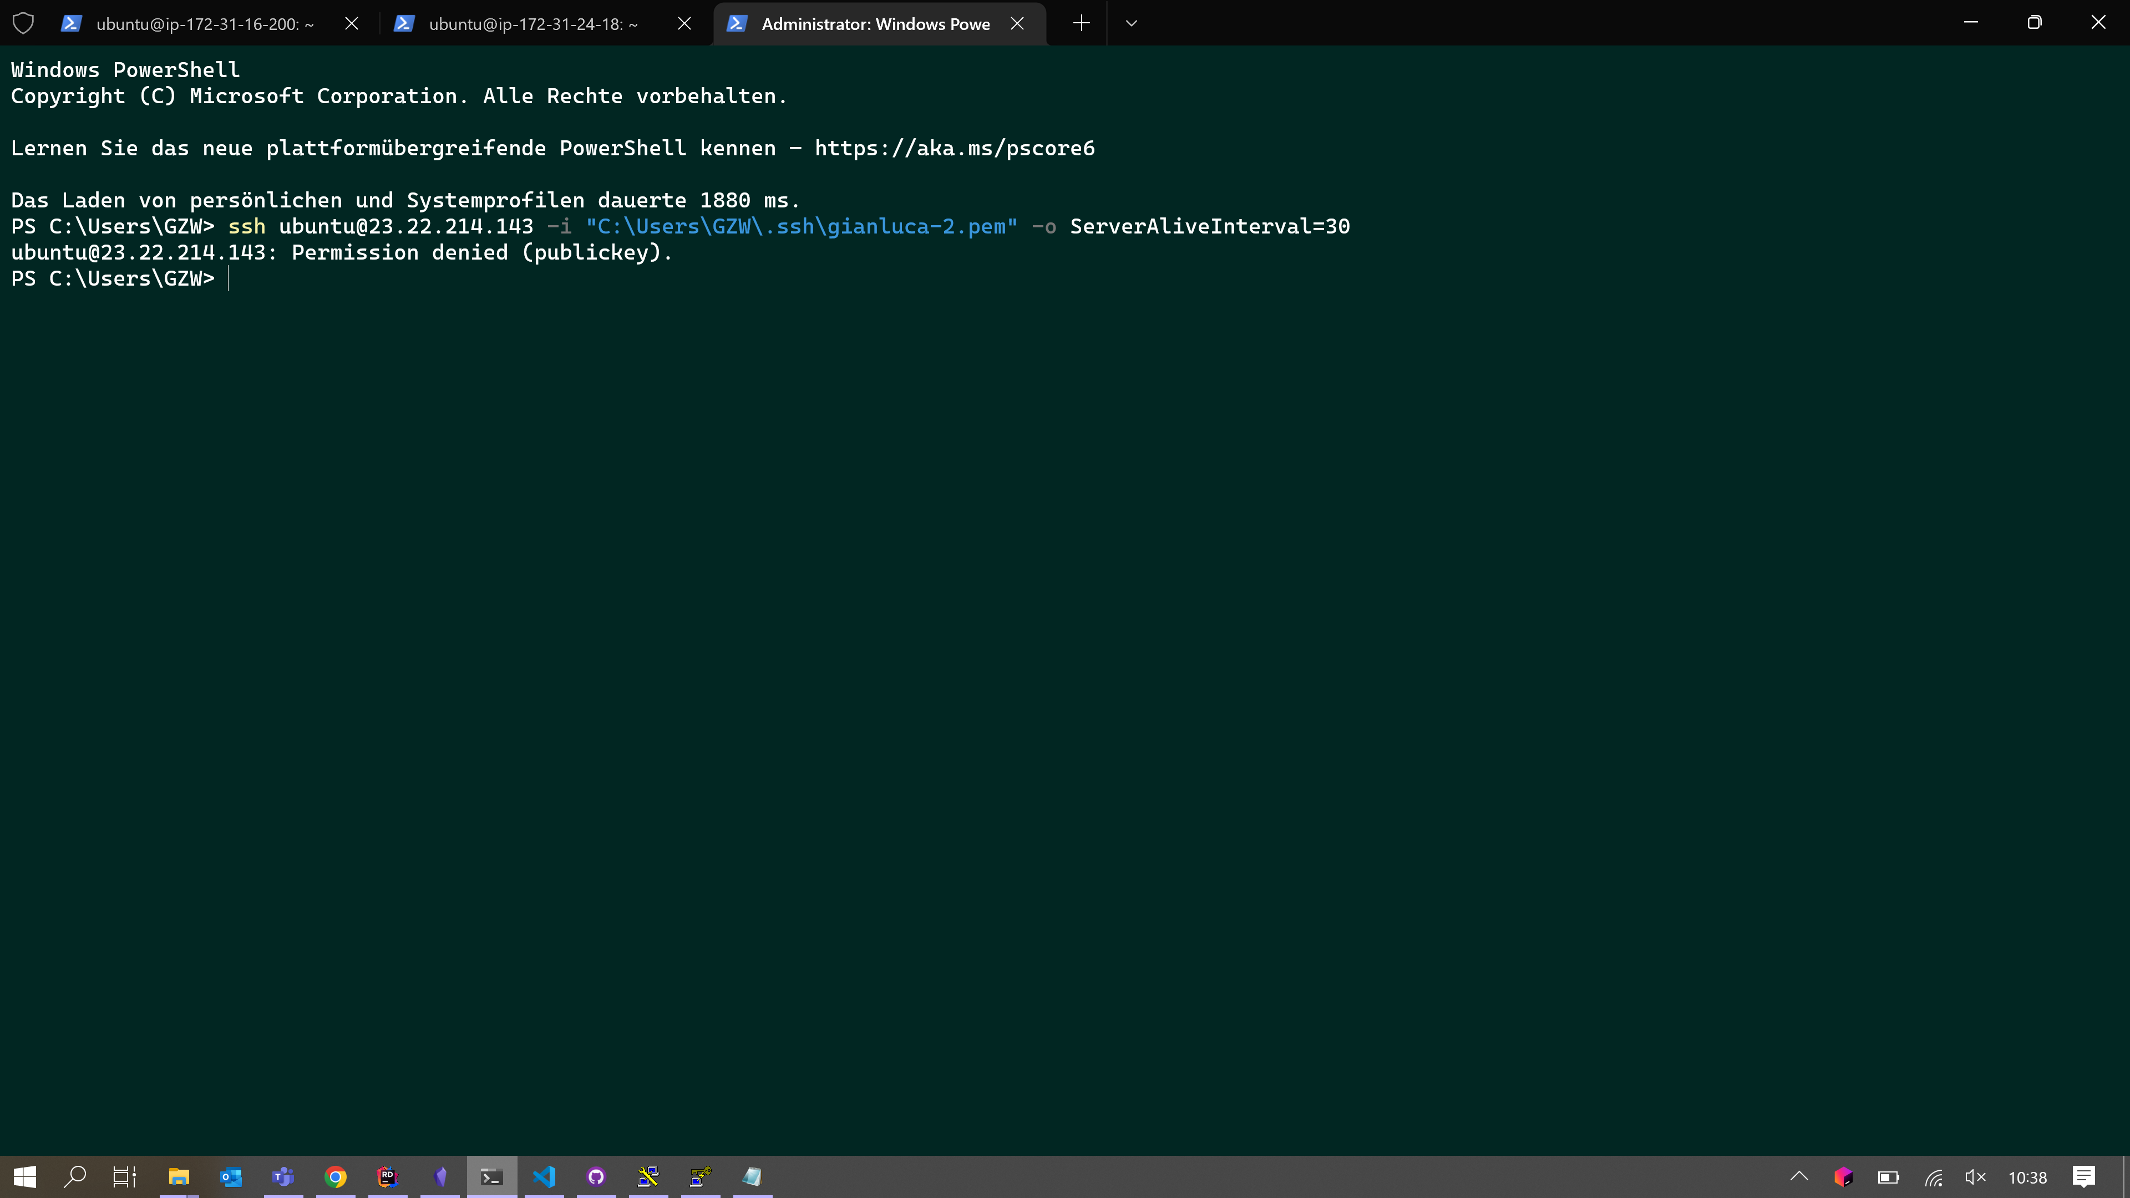
Task: Show hidden system tray icons
Action: (1799, 1176)
